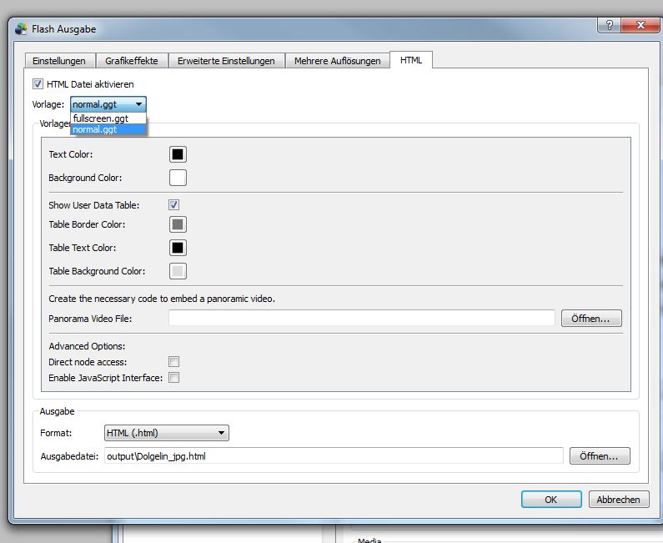
Task: Click Öffnen next to Panorama Video File
Action: 591,318
